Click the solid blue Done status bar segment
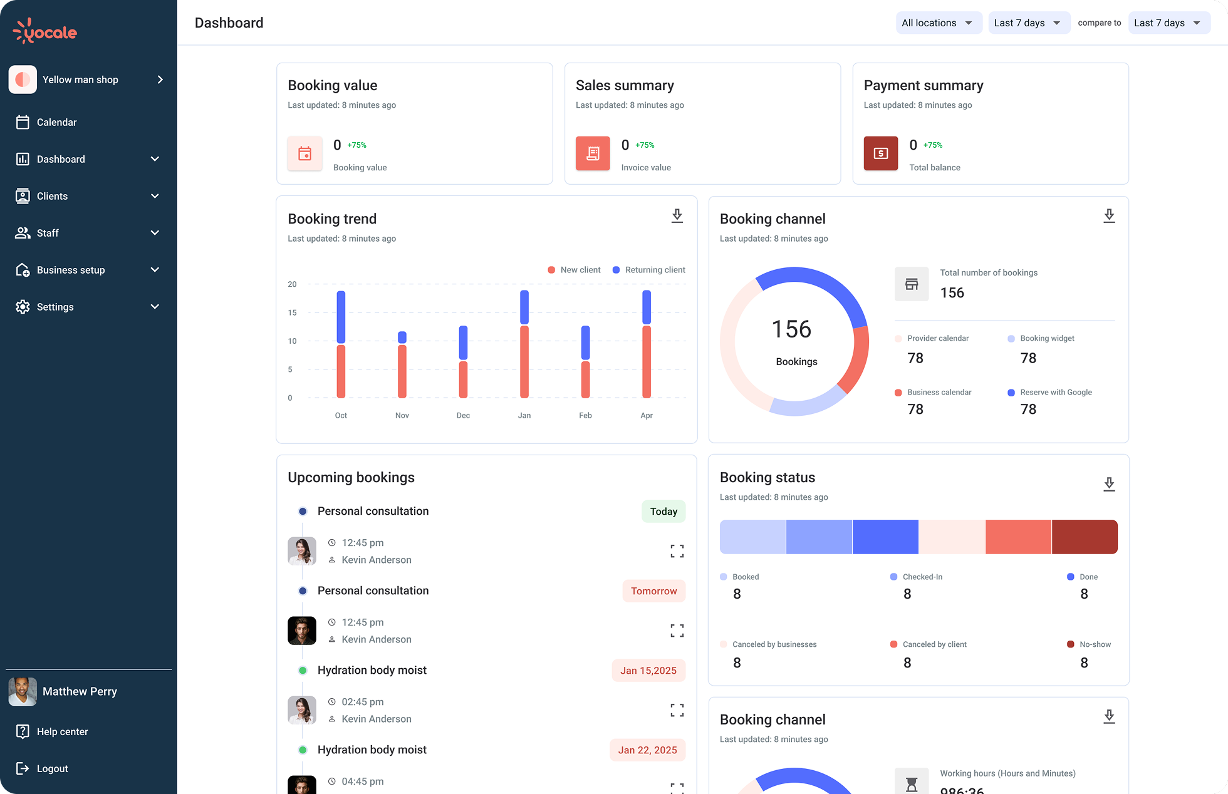1228x794 pixels. click(x=885, y=537)
